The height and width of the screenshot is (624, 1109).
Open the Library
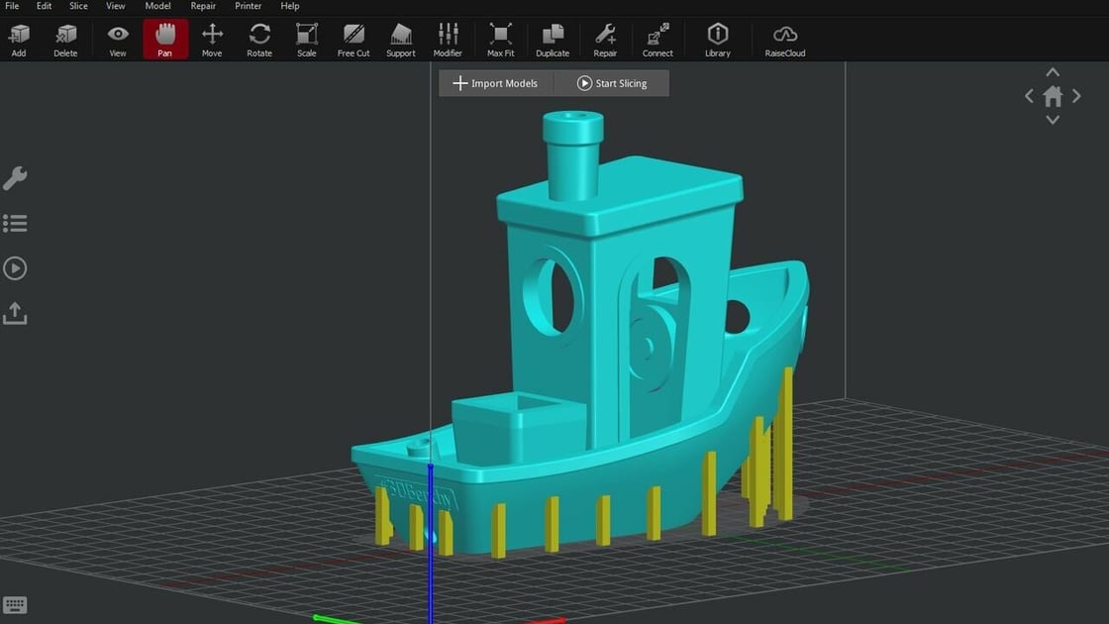pos(717,39)
